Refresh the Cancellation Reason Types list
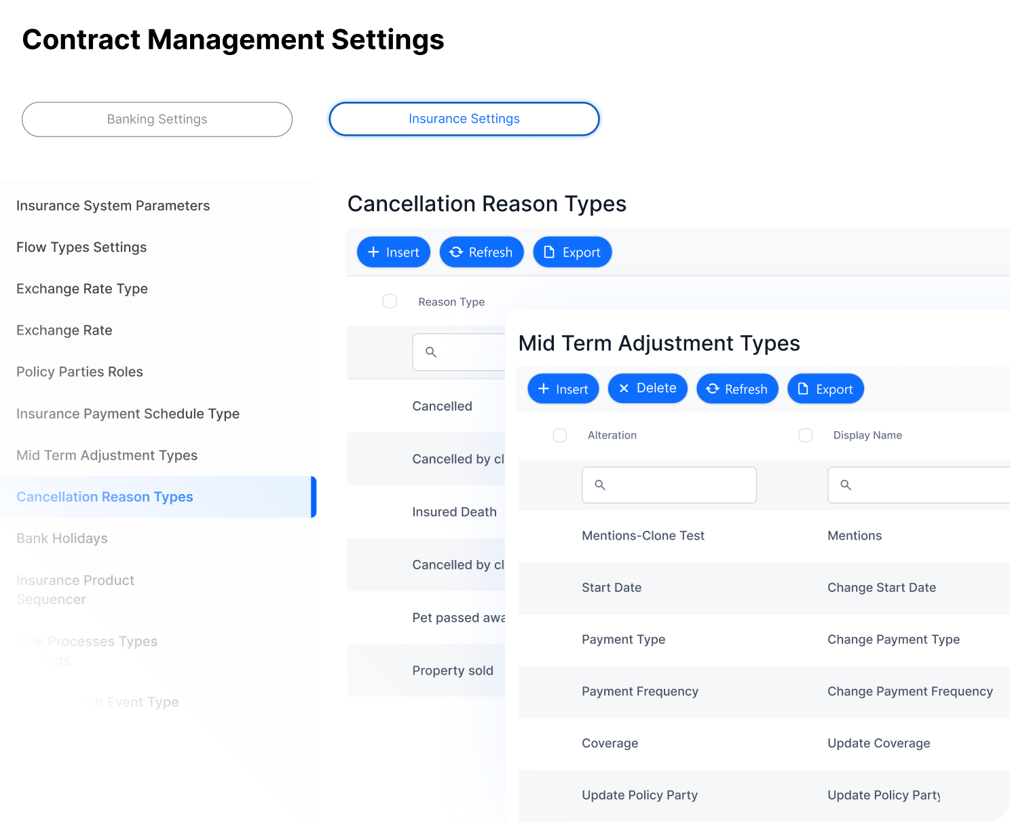The height and width of the screenshot is (824, 1010). coord(481,252)
